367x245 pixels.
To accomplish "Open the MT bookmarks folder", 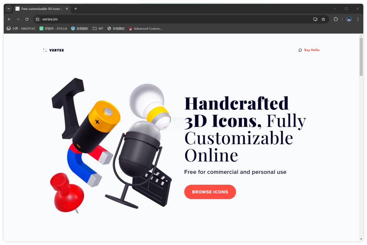I will pos(98,29).
